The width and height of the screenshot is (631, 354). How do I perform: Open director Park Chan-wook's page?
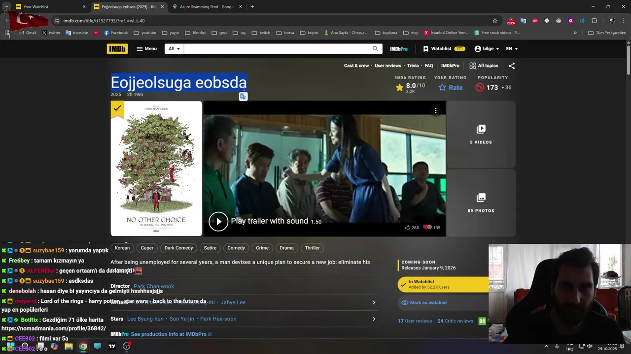[x=154, y=286]
